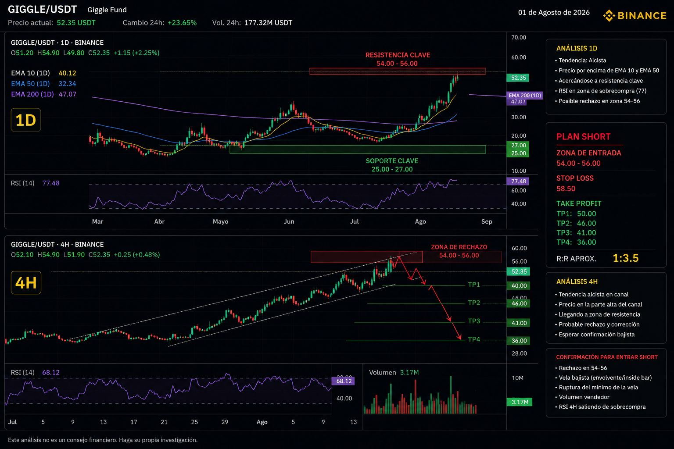Click the Cambio 24h +23.65% value
Viewport: 674px width, 449px height.
click(x=182, y=23)
